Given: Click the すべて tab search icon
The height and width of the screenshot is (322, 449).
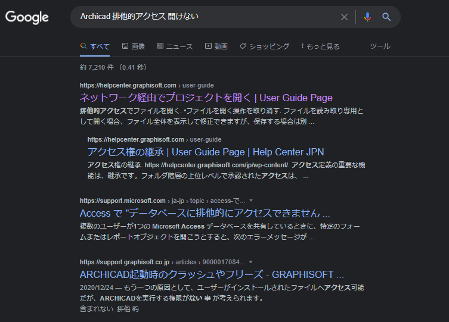Looking at the screenshot, I should pyautogui.click(x=83, y=46).
